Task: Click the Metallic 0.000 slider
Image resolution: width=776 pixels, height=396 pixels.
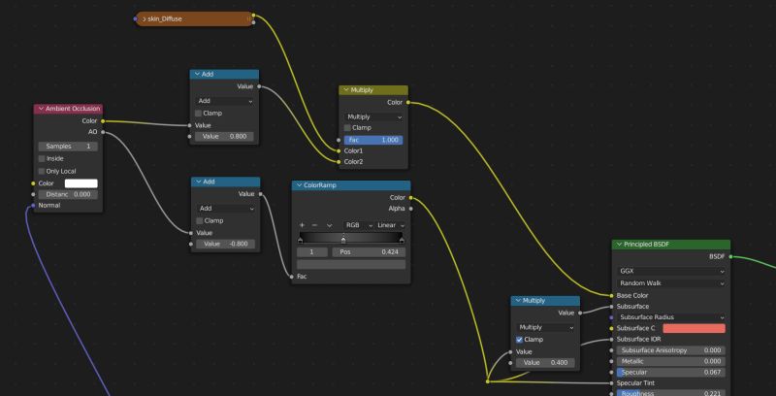Action: point(671,361)
